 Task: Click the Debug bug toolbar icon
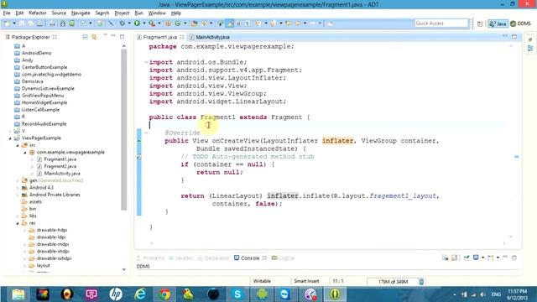point(123,23)
